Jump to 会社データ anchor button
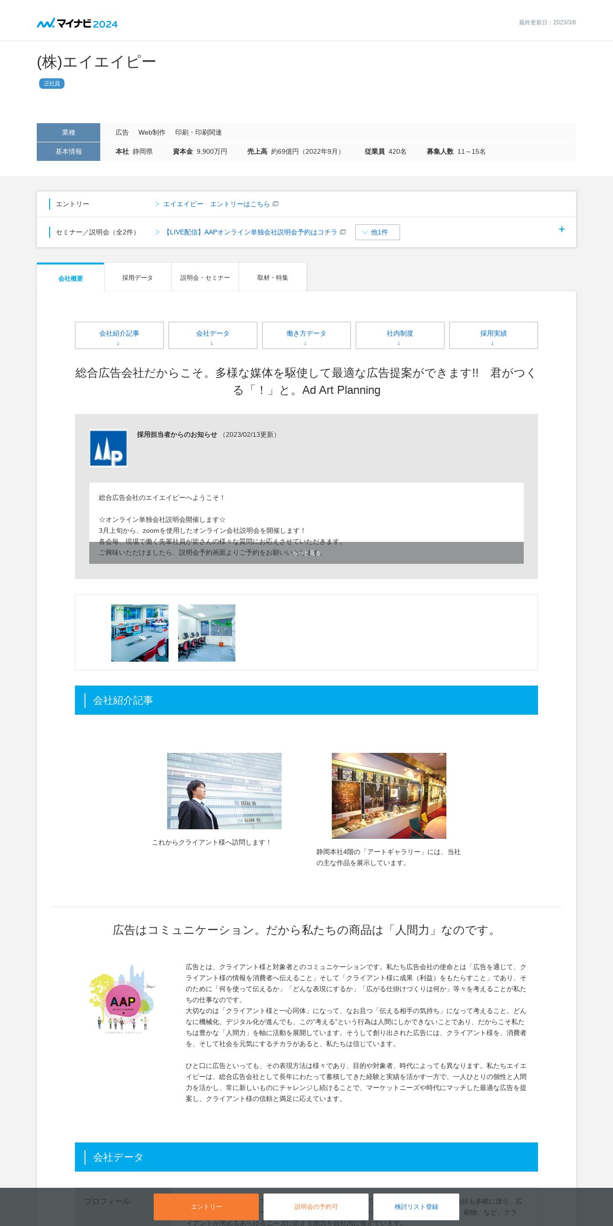Viewport: 613px width, 1226px height. [x=213, y=335]
